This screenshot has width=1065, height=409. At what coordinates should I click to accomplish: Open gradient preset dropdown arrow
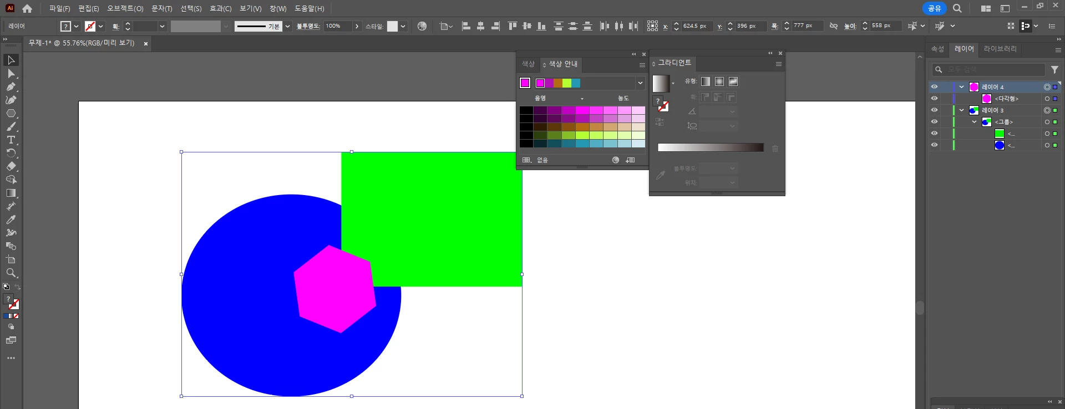click(673, 84)
